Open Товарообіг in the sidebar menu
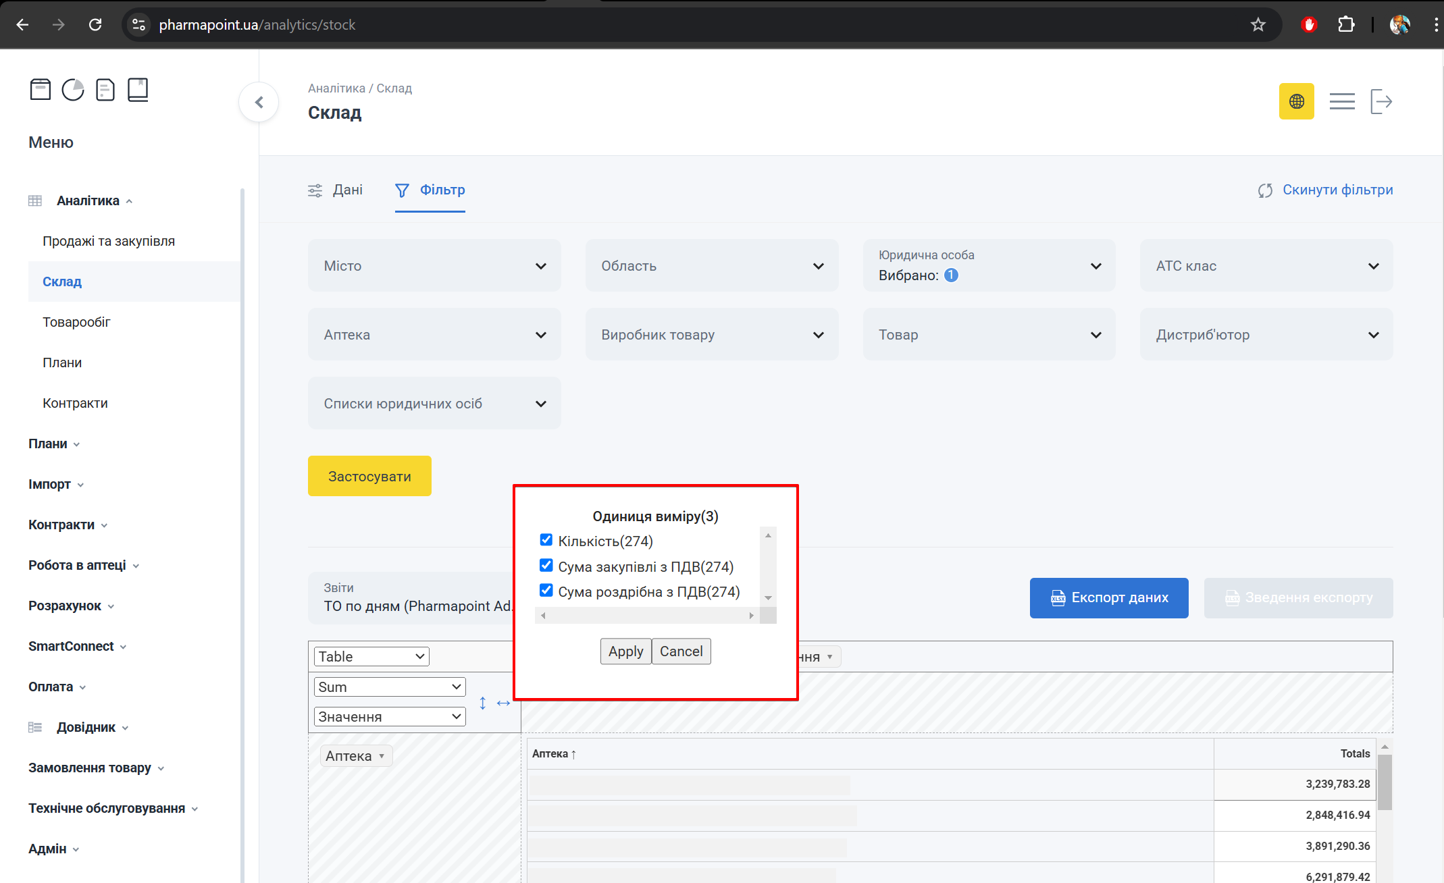The width and height of the screenshot is (1444, 883). (x=76, y=322)
